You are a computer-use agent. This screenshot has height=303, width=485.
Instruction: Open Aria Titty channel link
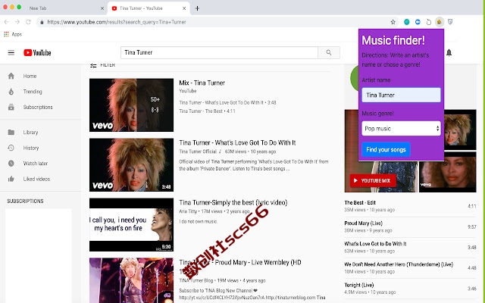click(188, 211)
